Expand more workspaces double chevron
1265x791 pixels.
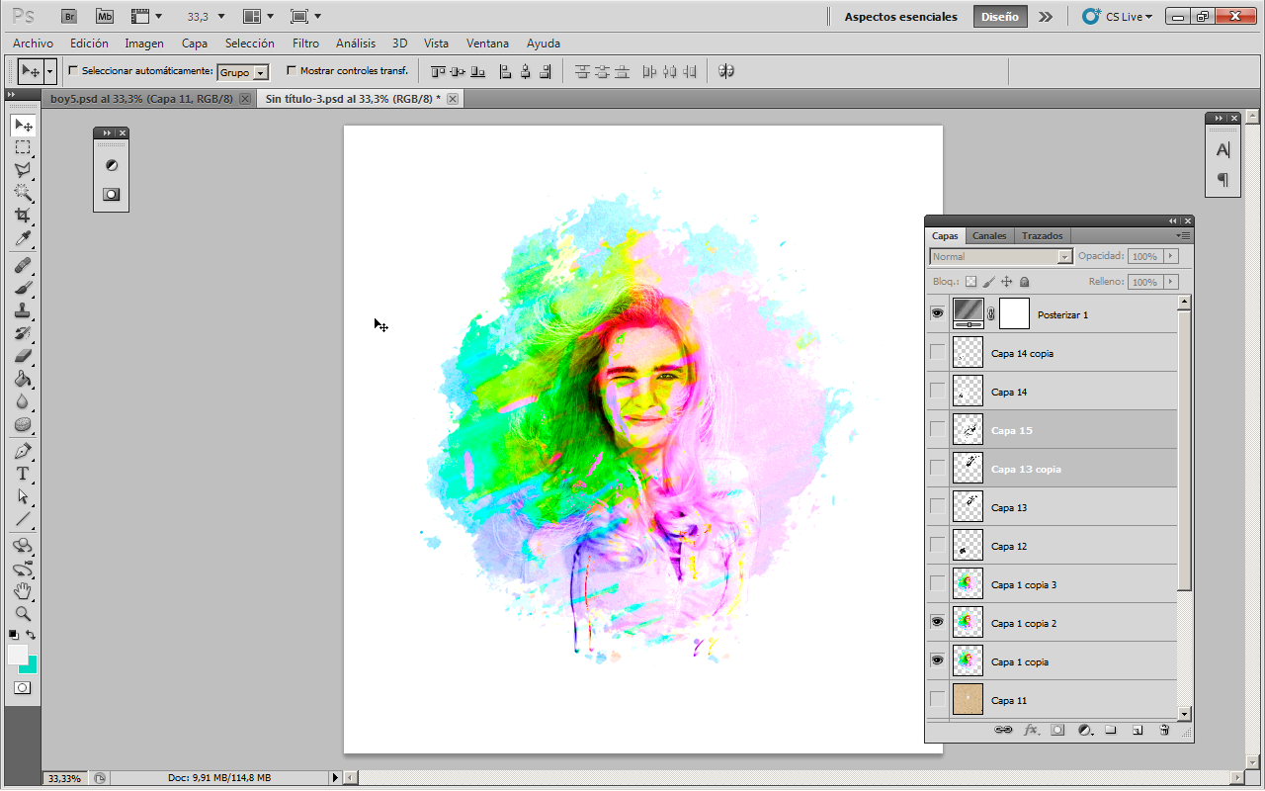coord(1046,17)
